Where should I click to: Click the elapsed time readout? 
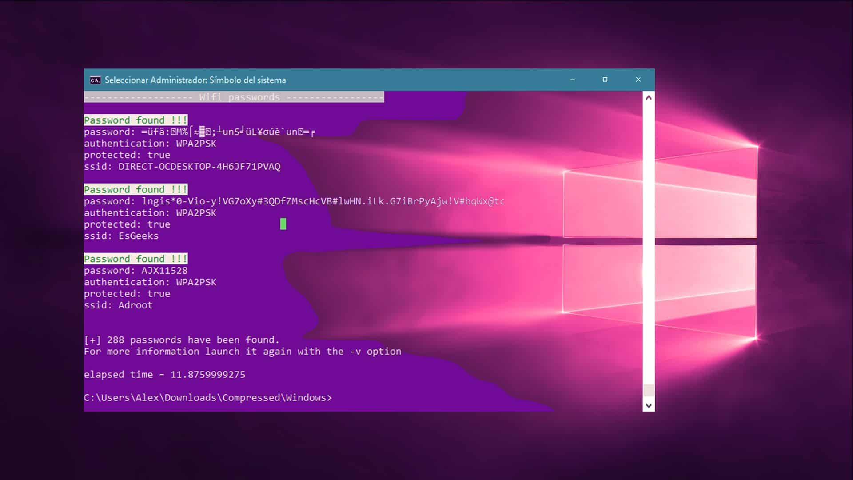coord(164,374)
